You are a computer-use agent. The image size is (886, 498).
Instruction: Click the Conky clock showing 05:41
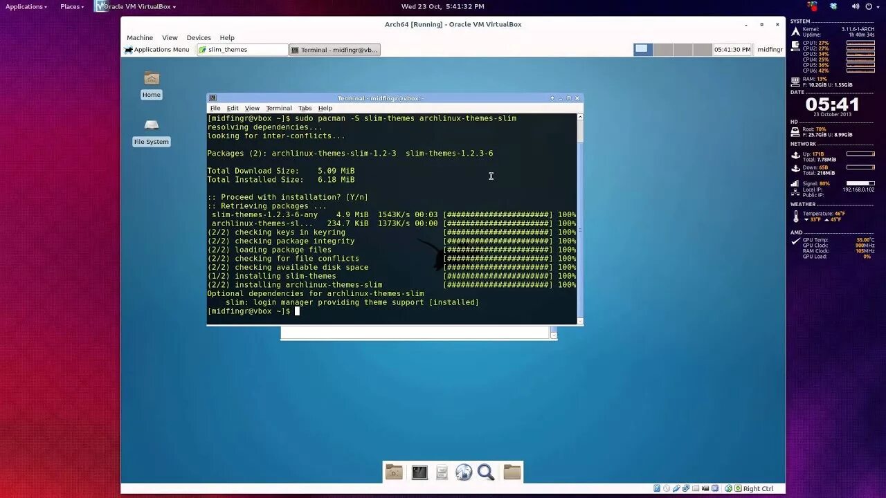click(x=832, y=104)
